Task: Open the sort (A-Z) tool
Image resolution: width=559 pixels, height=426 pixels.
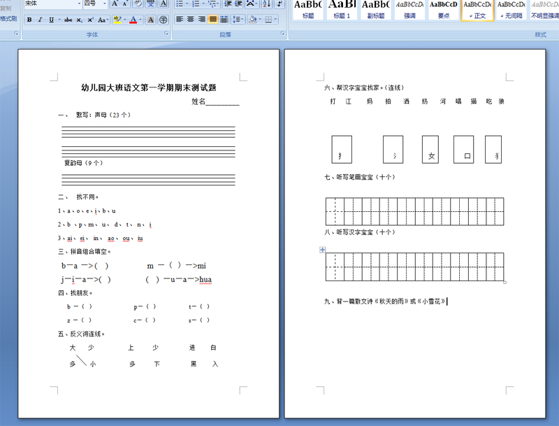Action: [266, 3]
